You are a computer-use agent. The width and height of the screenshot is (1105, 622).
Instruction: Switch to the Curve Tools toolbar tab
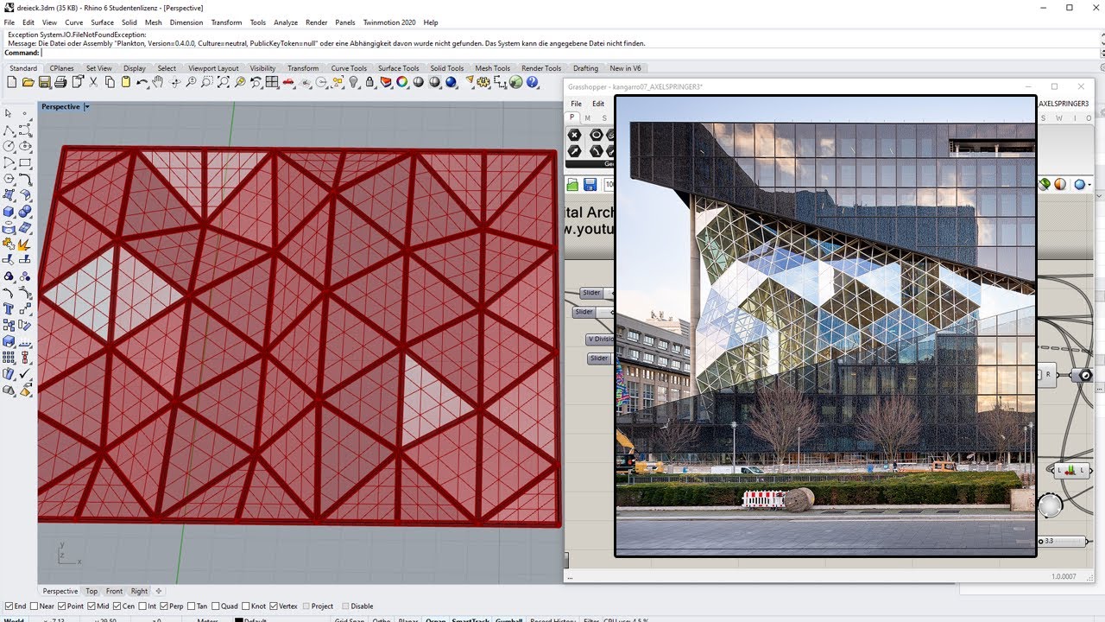349,68
